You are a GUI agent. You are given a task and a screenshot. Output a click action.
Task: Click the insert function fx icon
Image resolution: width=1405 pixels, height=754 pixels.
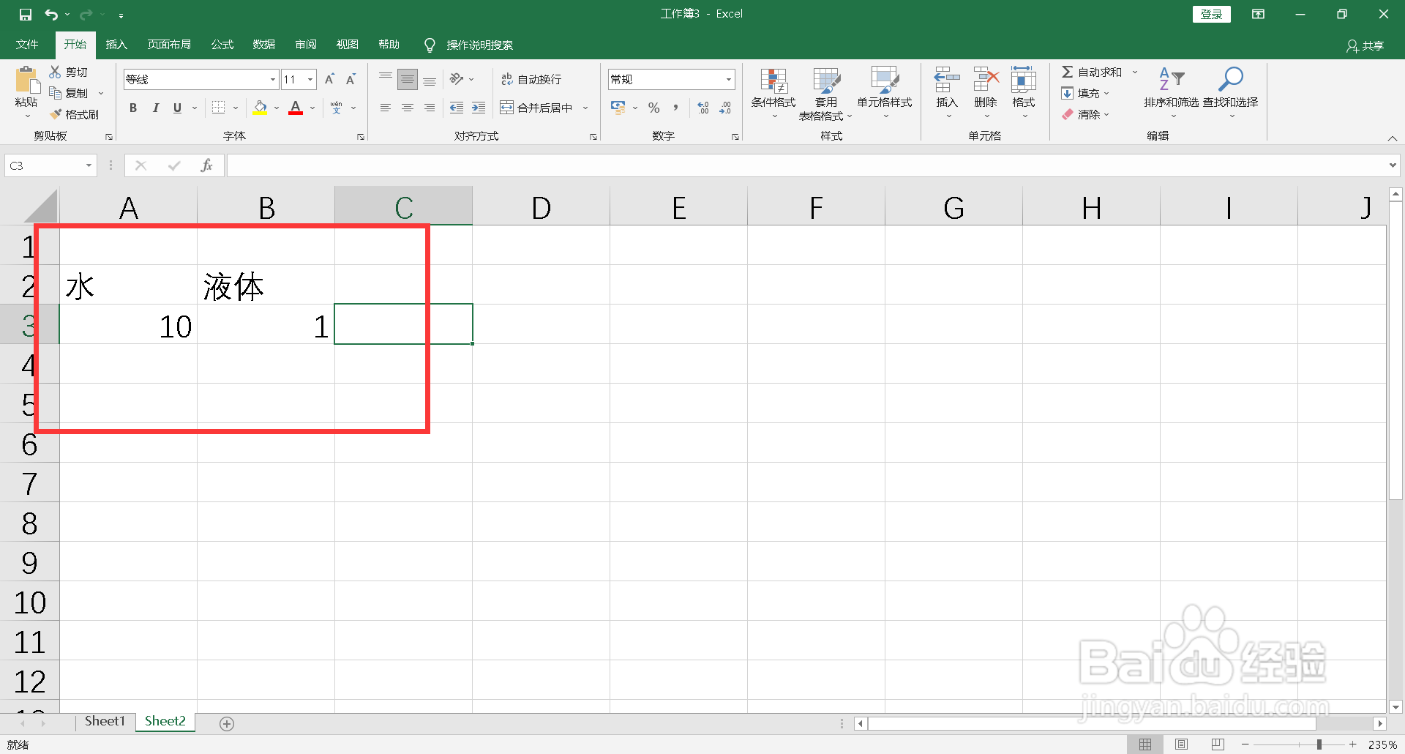pyautogui.click(x=206, y=165)
